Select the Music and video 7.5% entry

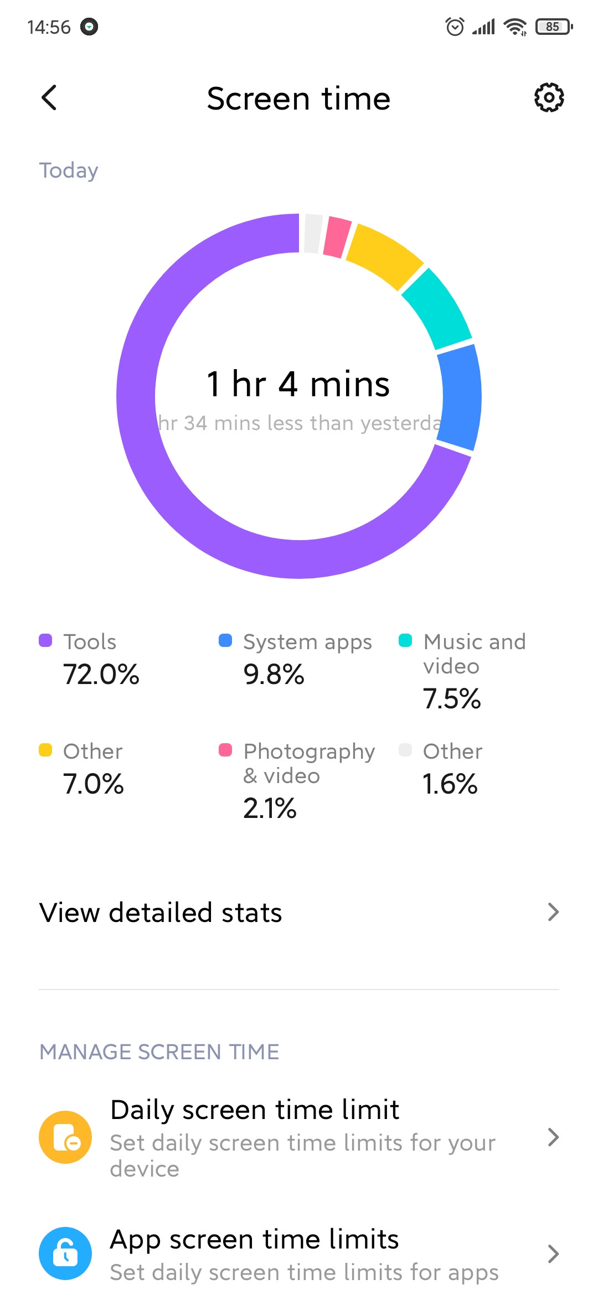point(467,671)
